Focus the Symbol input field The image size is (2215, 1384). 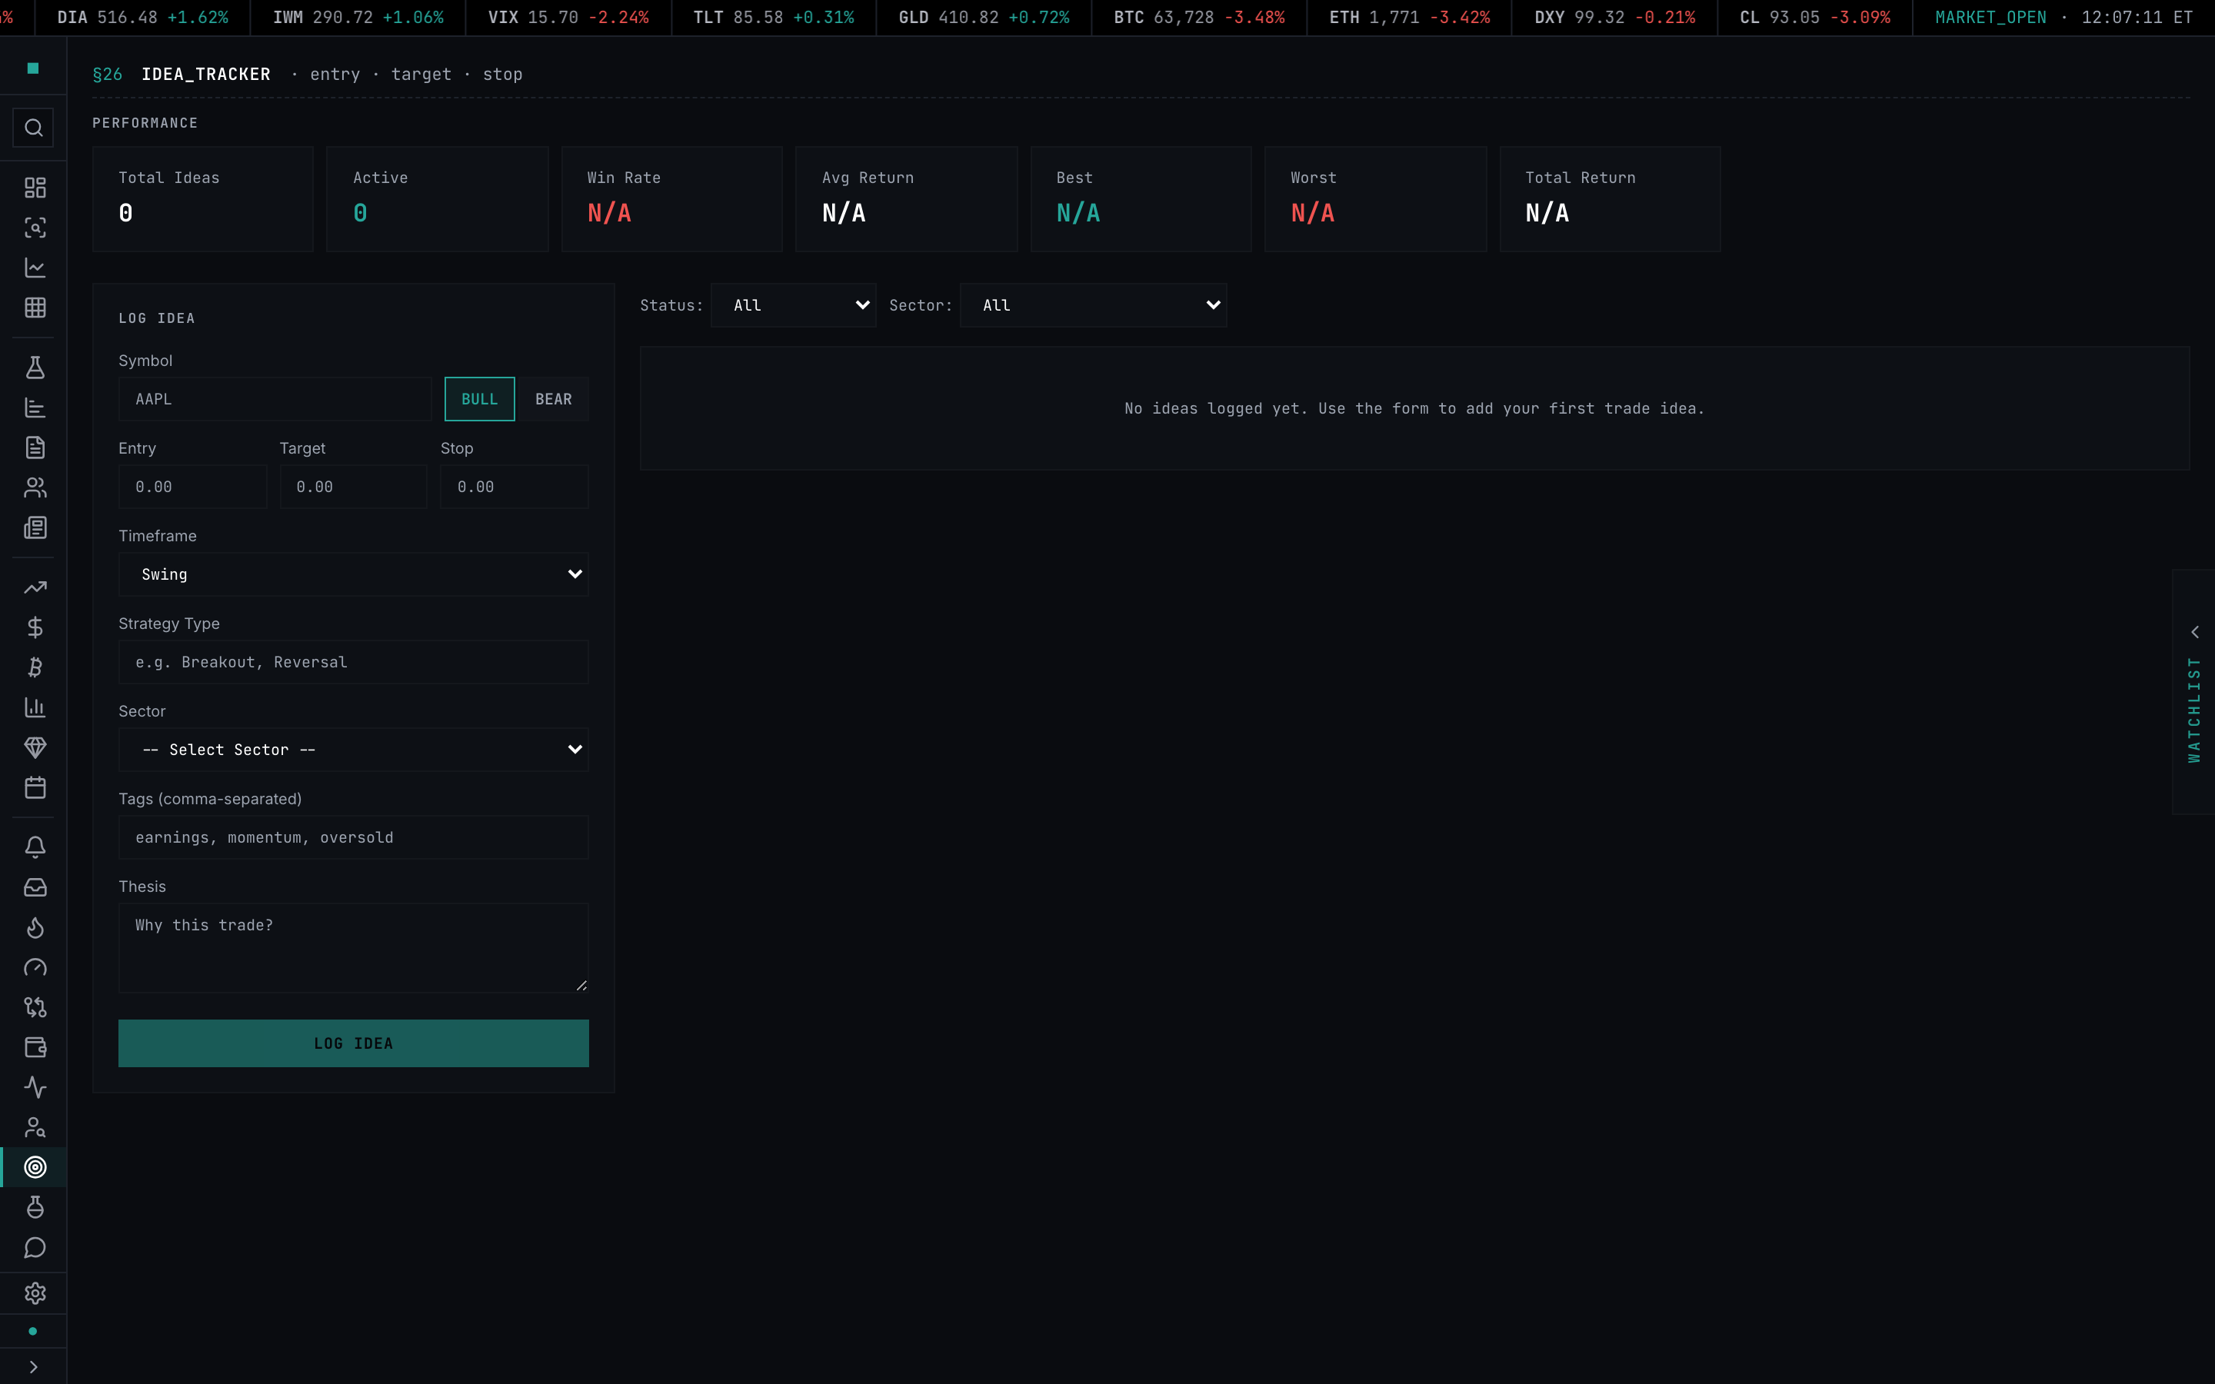[x=275, y=399]
